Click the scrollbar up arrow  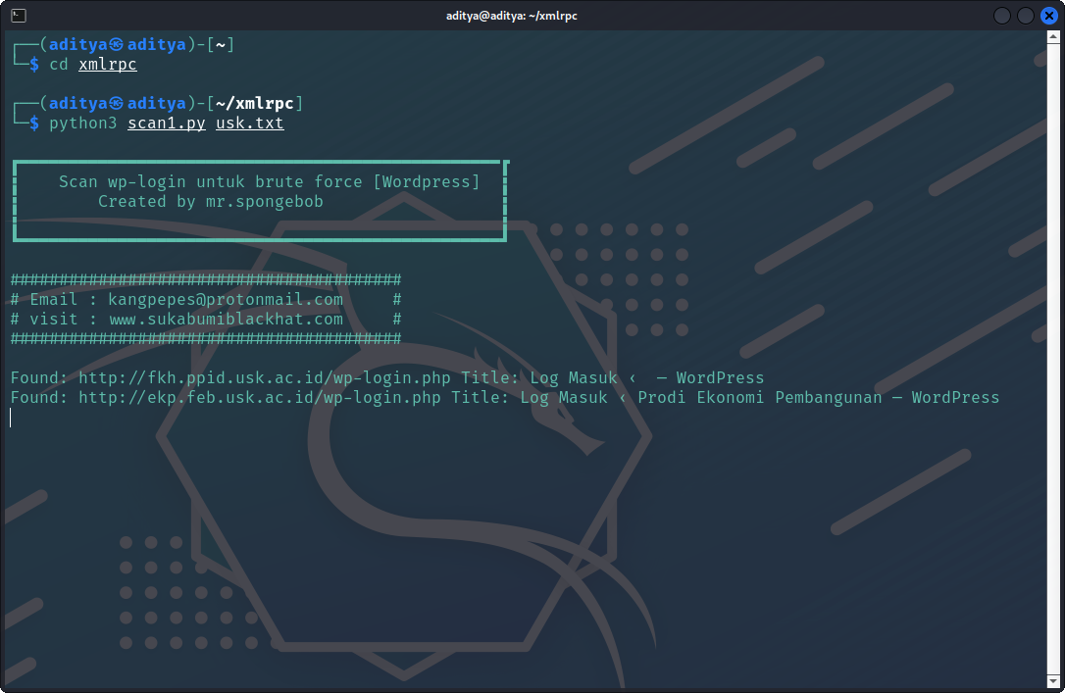(1053, 36)
